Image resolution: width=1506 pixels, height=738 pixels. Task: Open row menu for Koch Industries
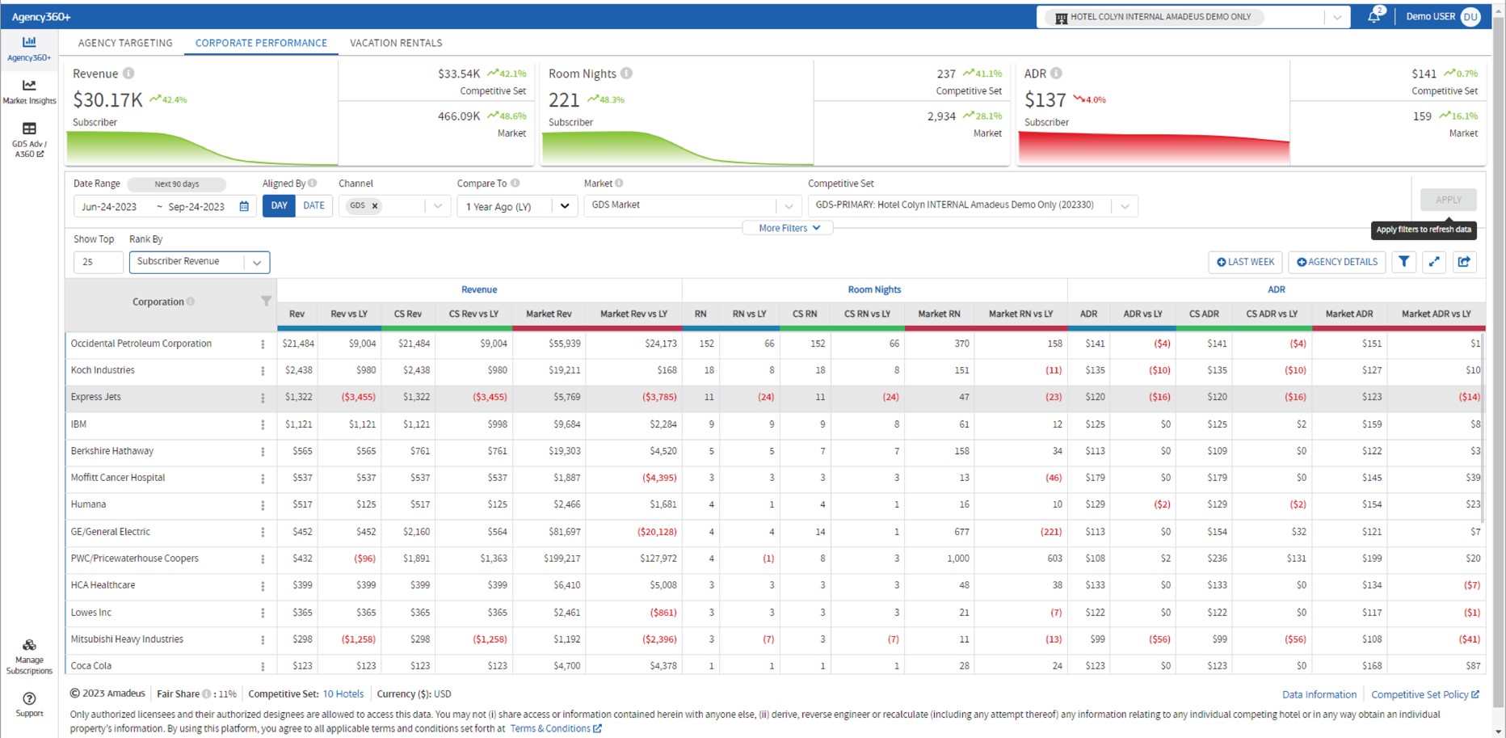point(263,371)
